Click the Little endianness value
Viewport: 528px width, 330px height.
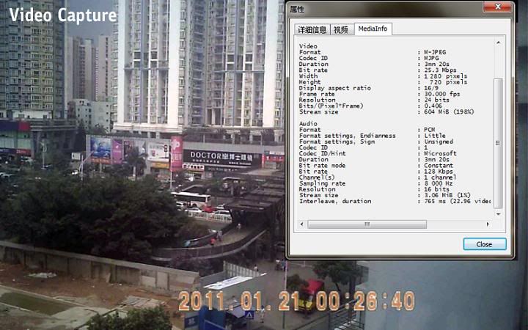coord(435,136)
